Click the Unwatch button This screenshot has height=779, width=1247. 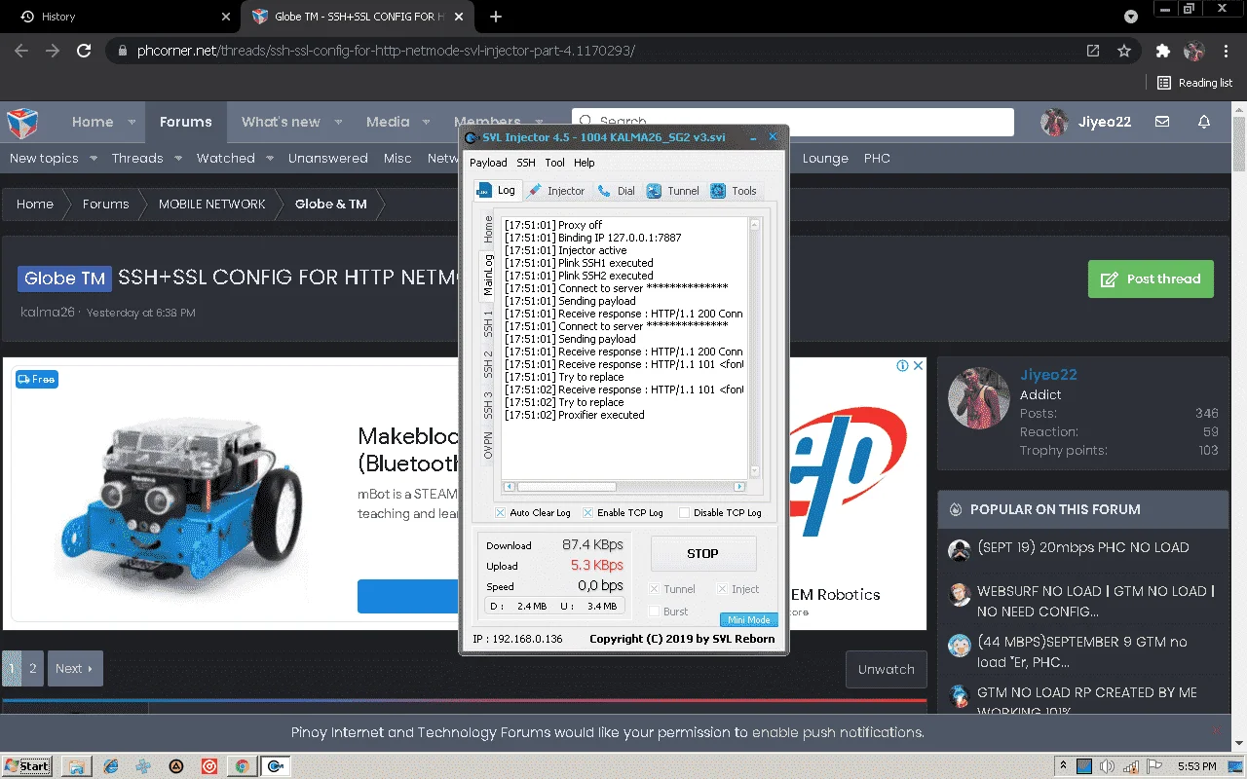[886, 669]
